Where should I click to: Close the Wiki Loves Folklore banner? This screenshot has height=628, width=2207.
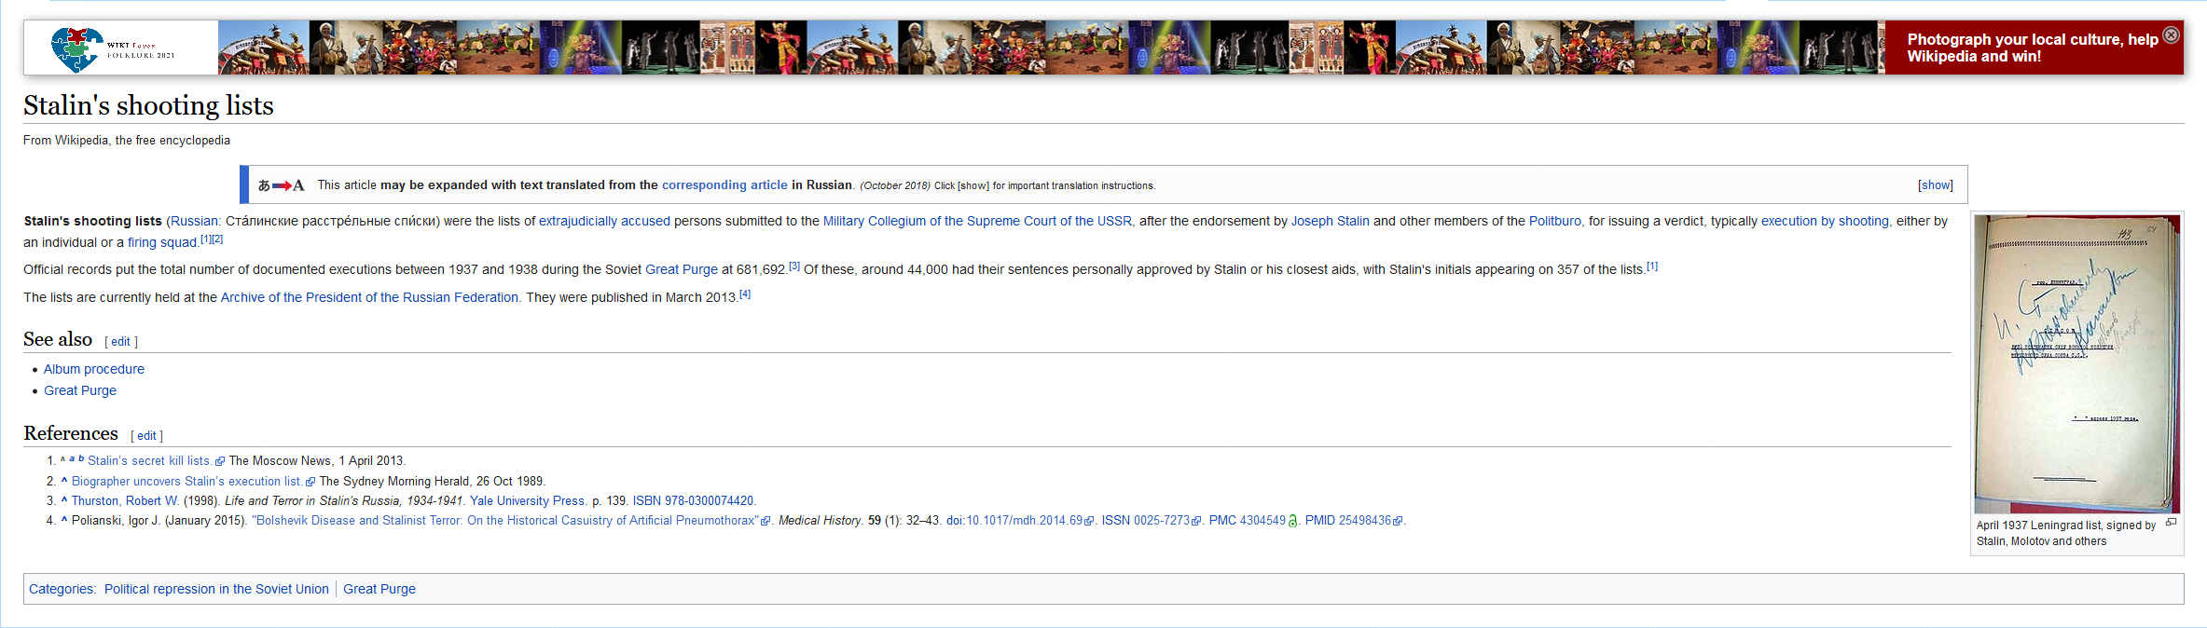pos(2171,35)
